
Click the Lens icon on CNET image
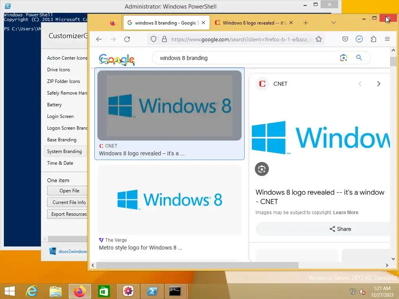tap(261, 169)
